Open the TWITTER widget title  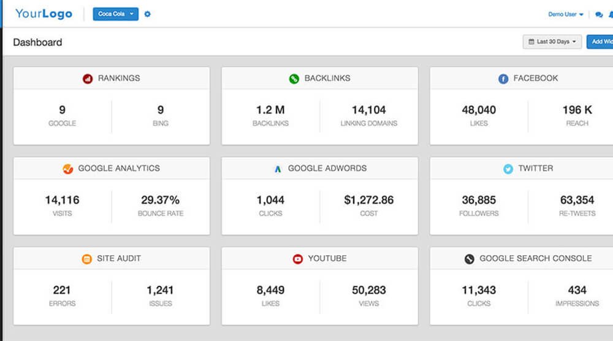[536, 168]
